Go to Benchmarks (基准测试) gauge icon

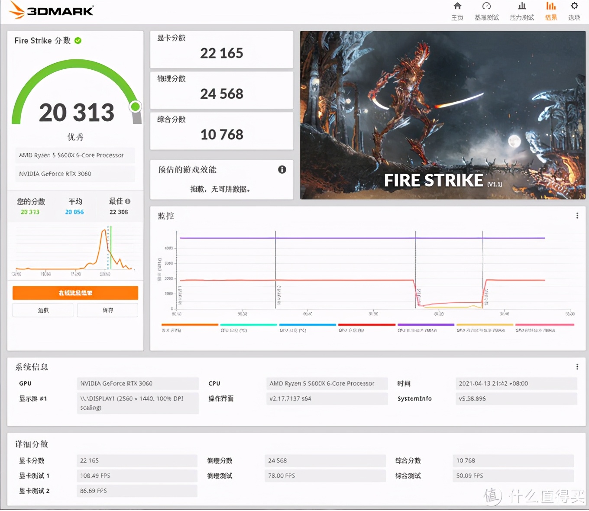tap(486, 6)
